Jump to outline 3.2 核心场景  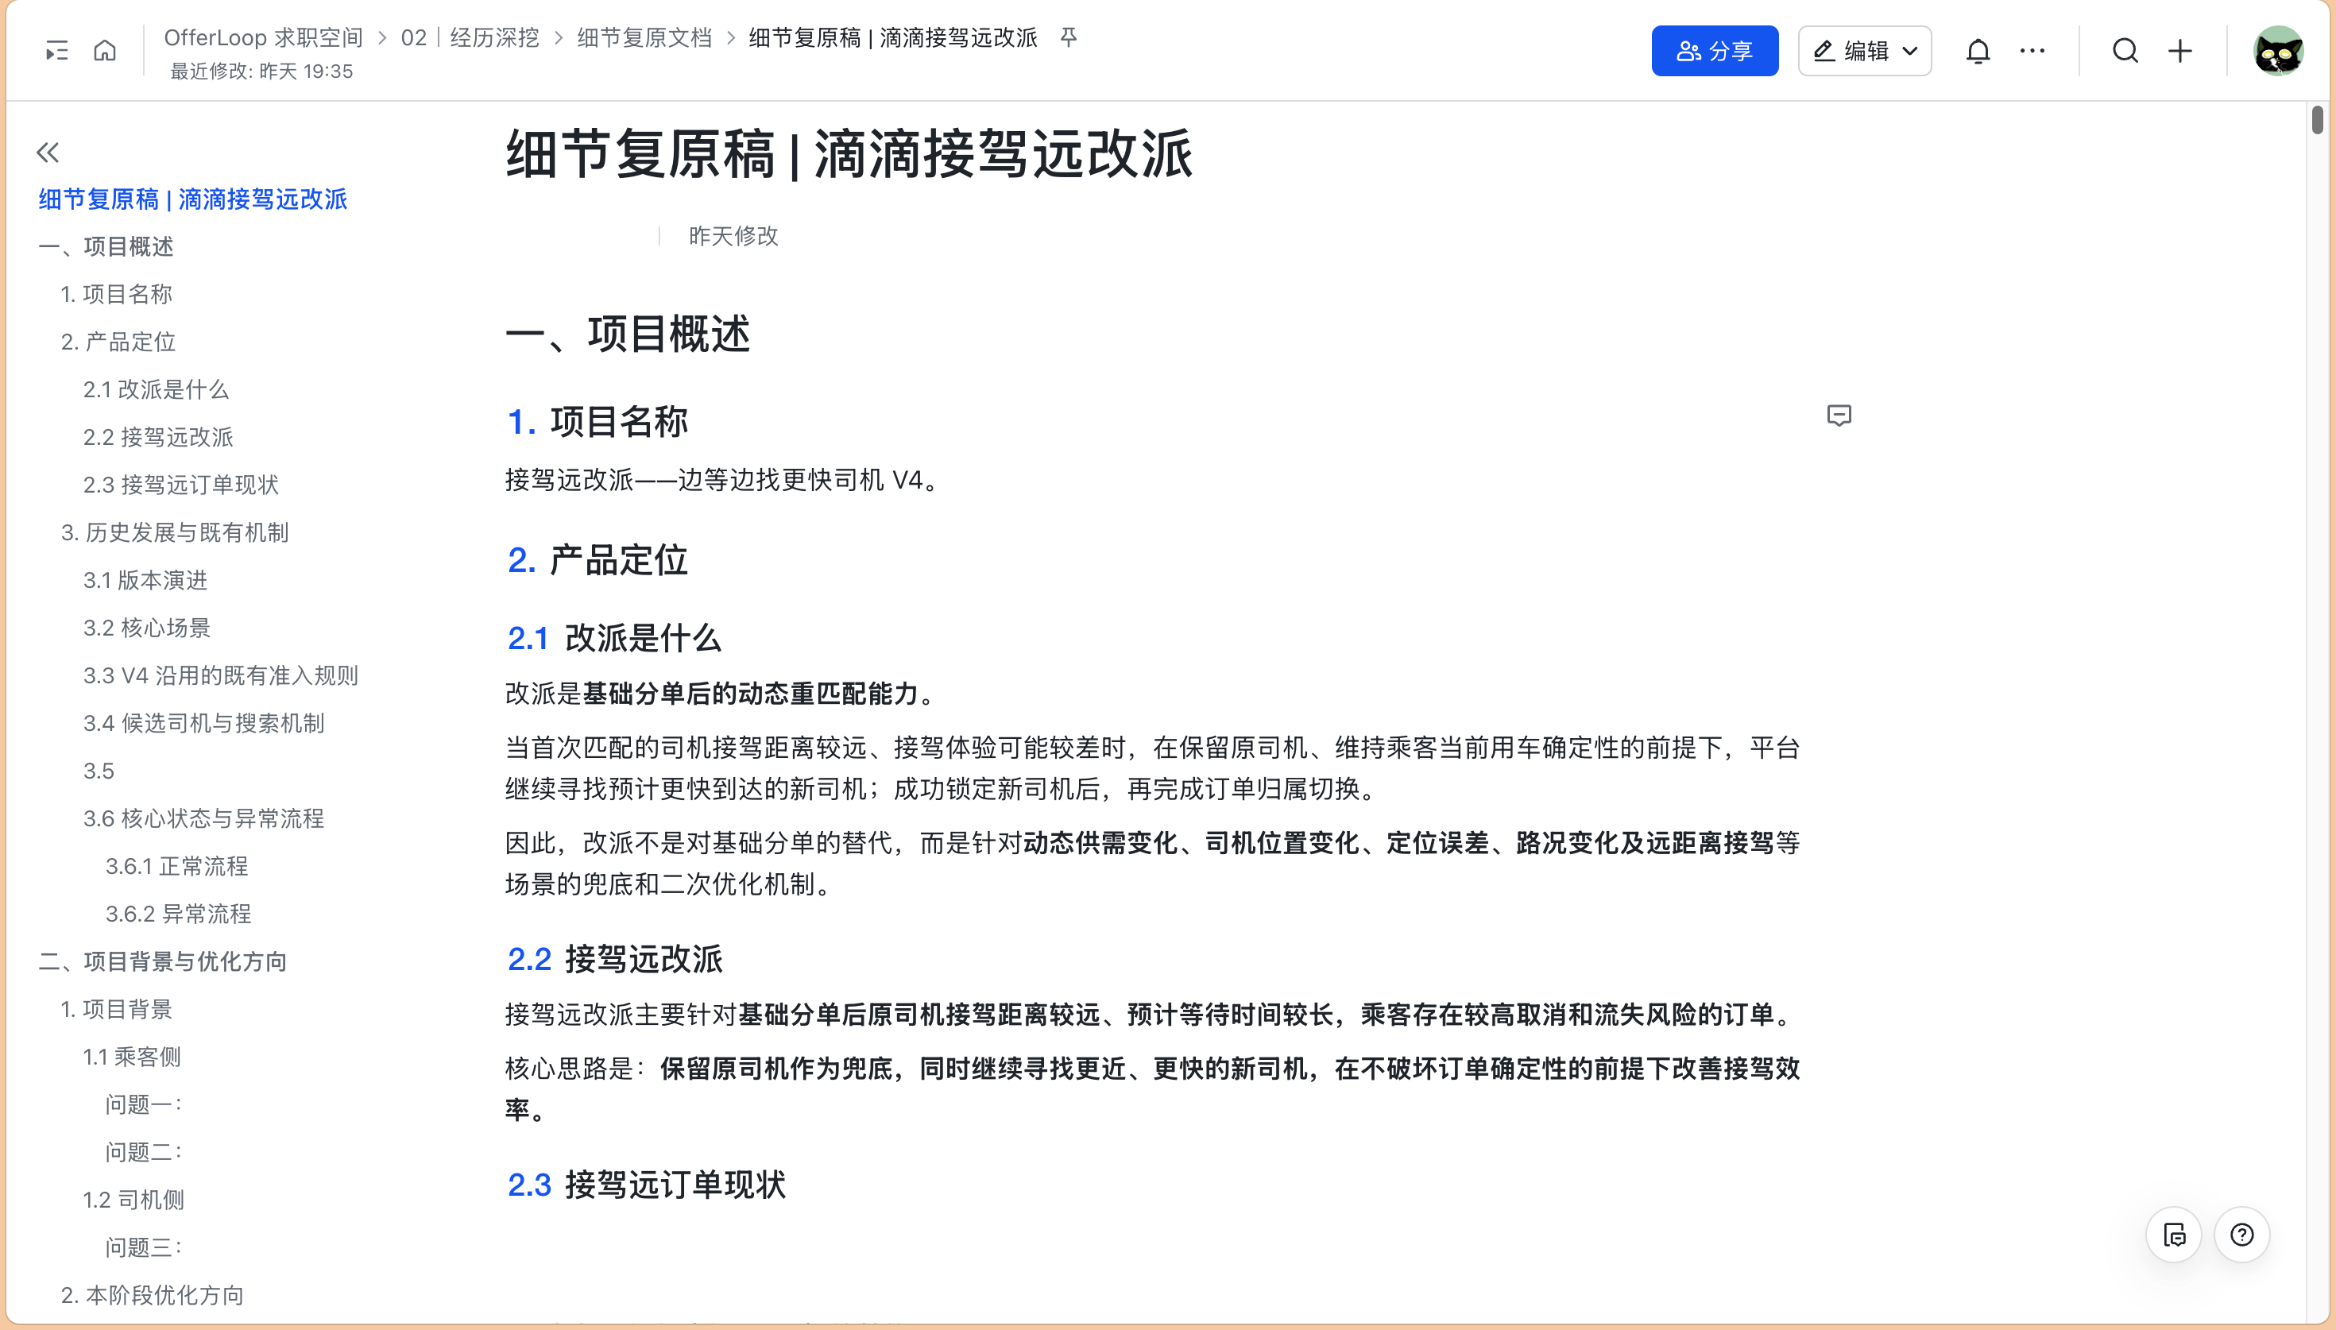click(x=147, y=628)
